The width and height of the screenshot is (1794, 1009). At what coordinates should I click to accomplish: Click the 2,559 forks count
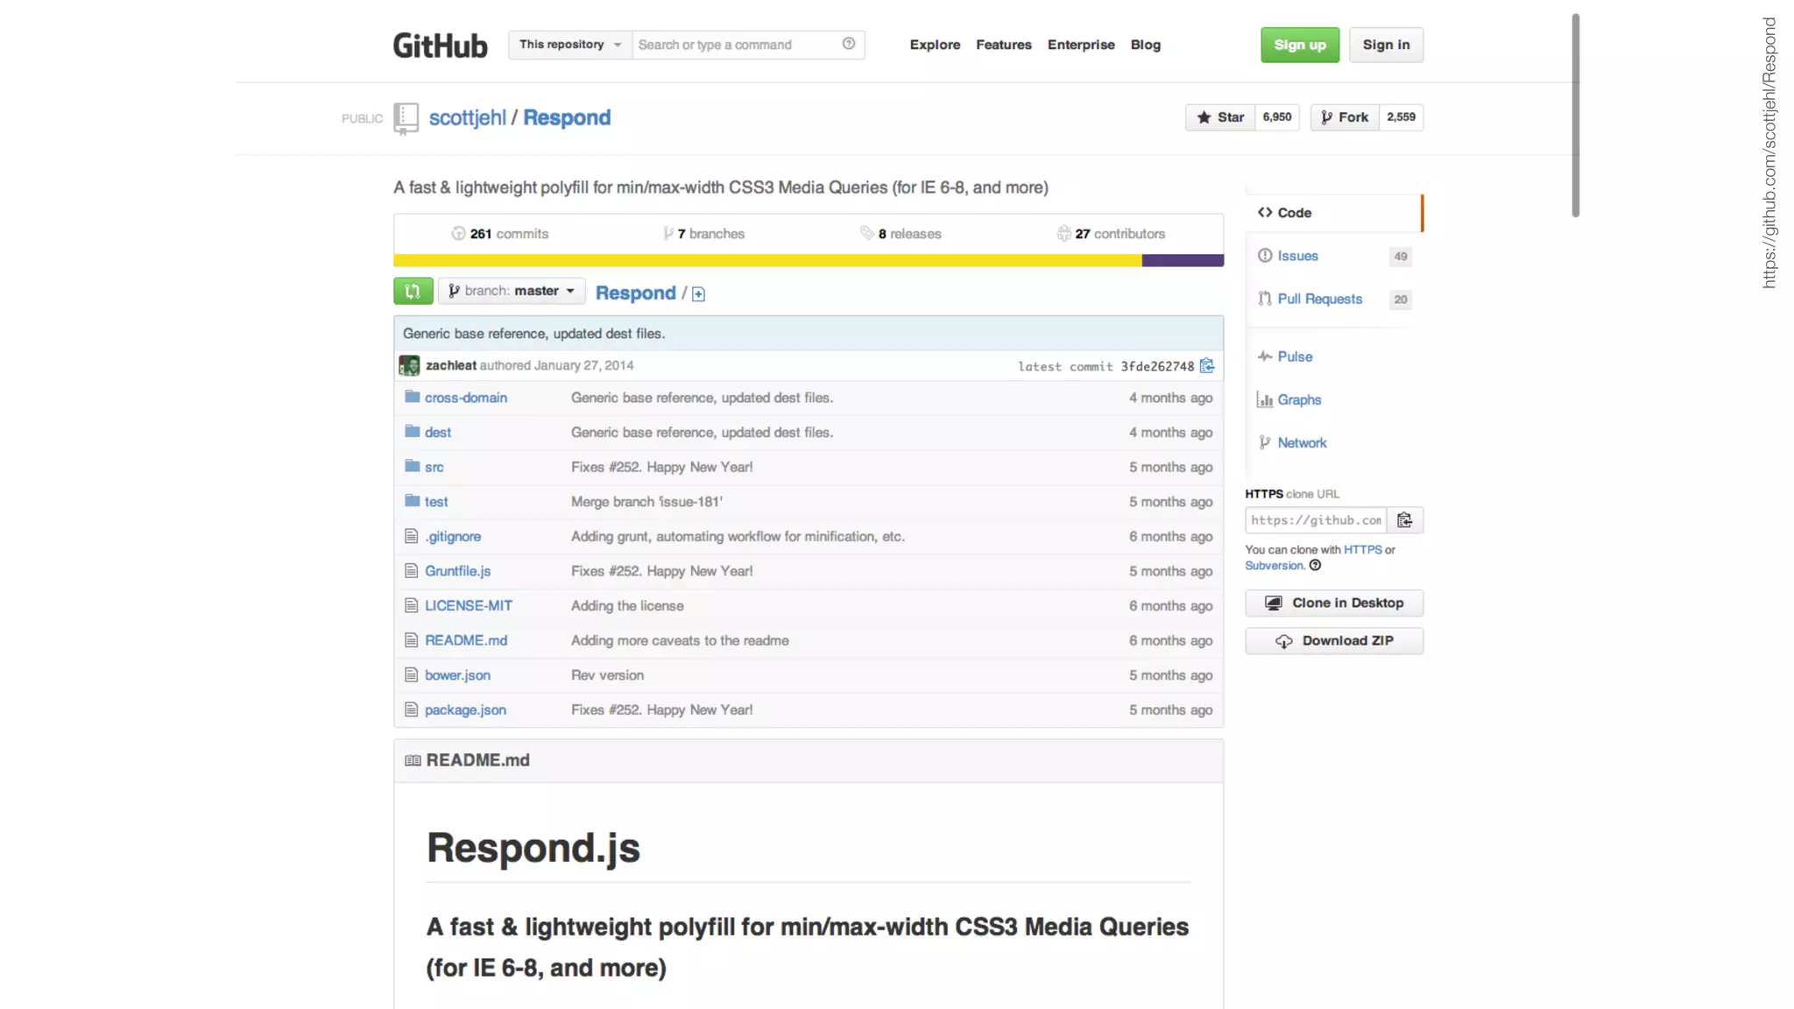1402,117
